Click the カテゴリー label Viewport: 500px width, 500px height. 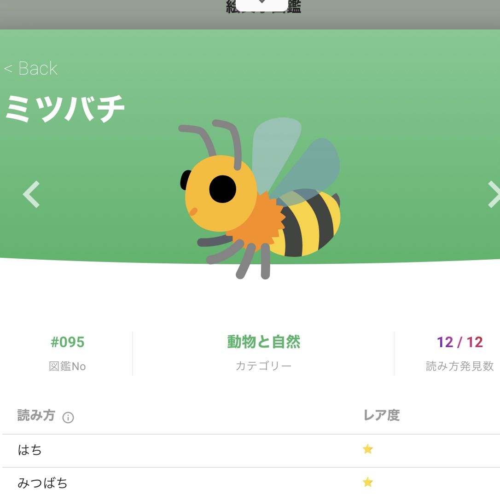[x=263, y=366]
